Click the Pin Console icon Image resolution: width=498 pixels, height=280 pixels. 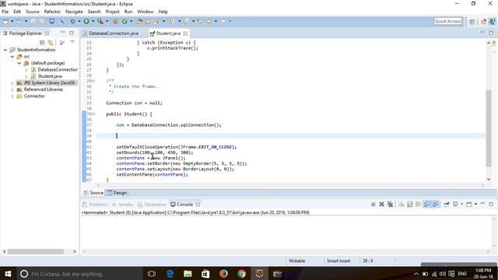coord(447,204)
